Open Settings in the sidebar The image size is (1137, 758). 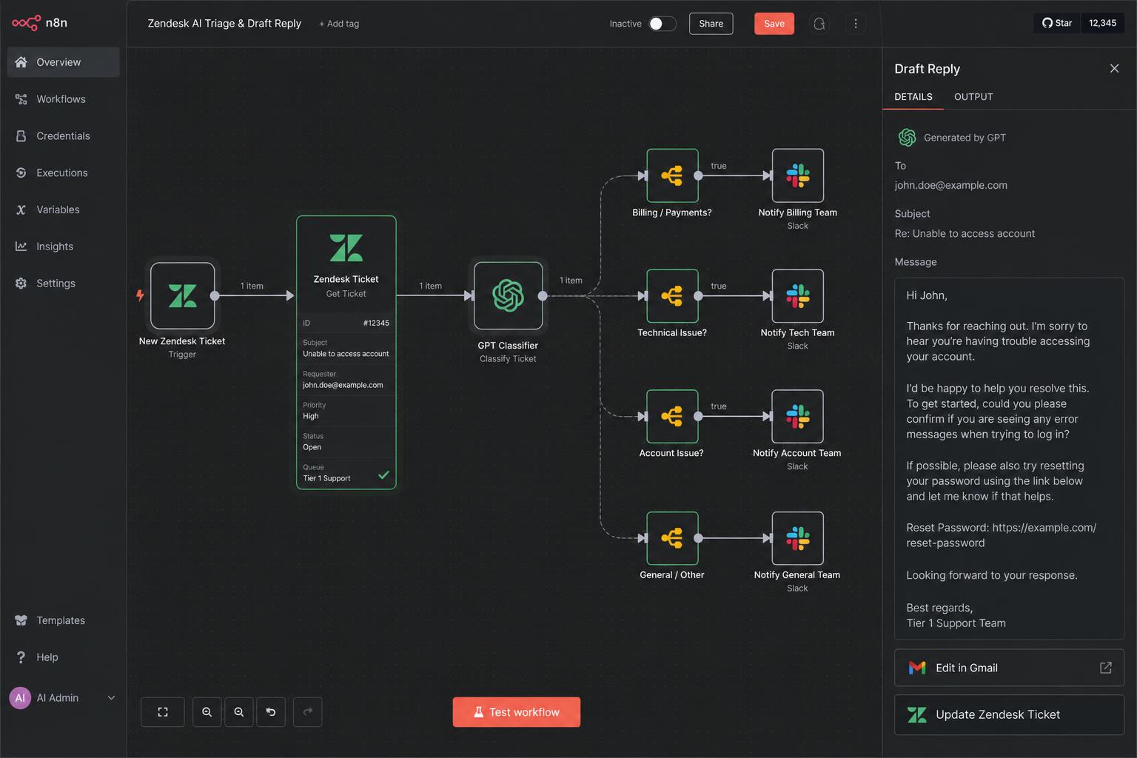click(x=63, y=284)
